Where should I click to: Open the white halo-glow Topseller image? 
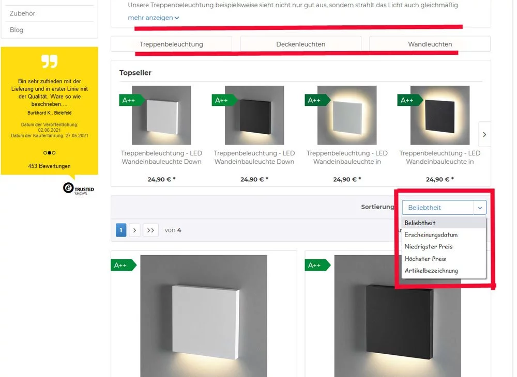pyautogui.click(x=347, y=115)
